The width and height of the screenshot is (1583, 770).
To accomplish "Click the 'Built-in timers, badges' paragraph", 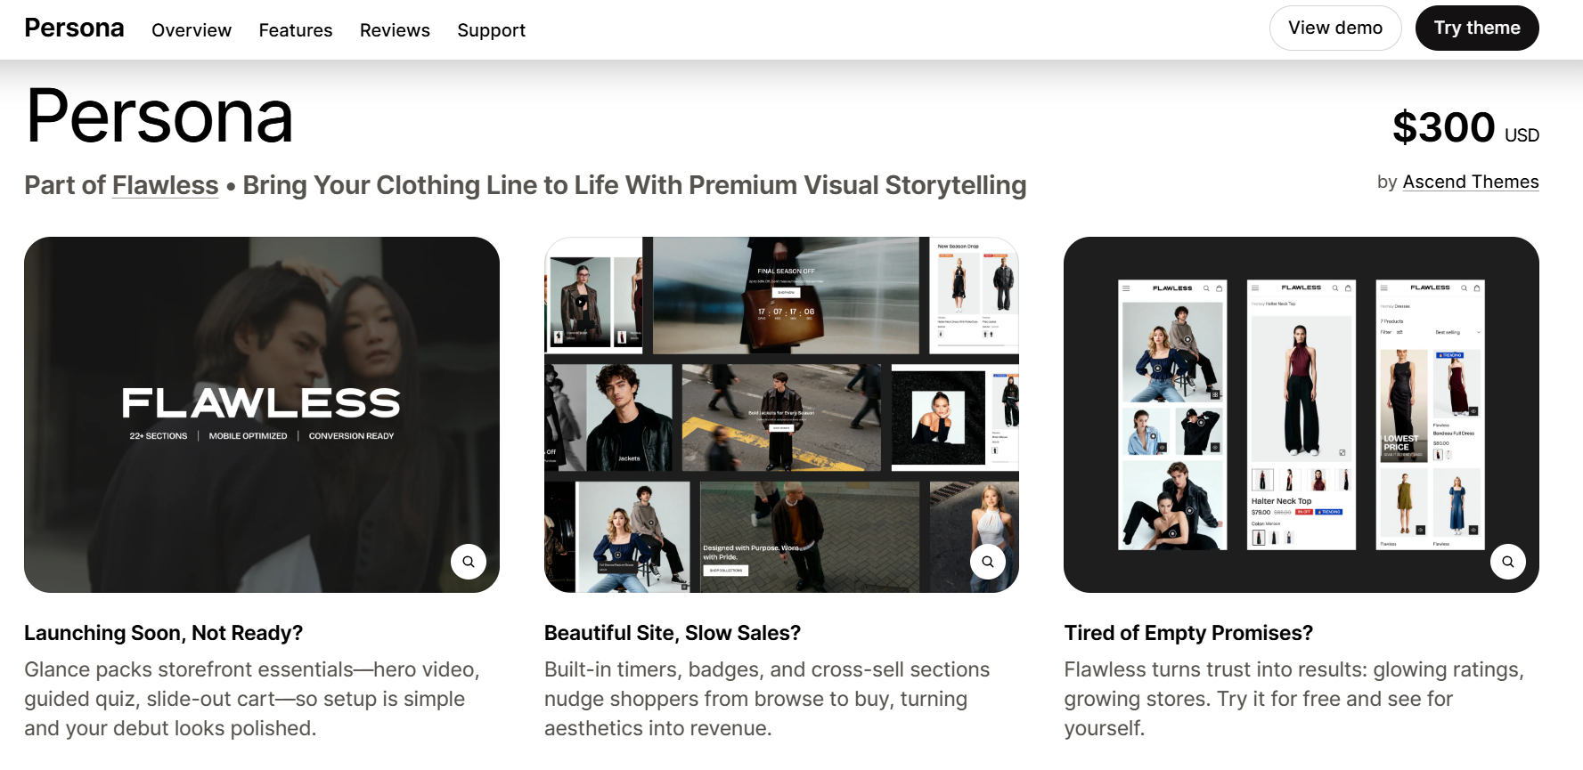I will click(x=767, y=699).
